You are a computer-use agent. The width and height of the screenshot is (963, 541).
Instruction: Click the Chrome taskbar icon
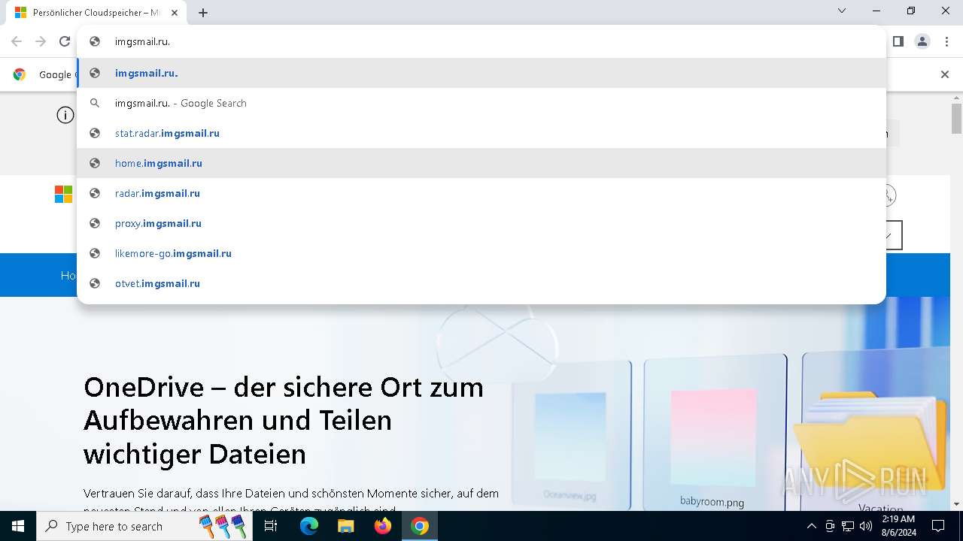pos(420,526)
